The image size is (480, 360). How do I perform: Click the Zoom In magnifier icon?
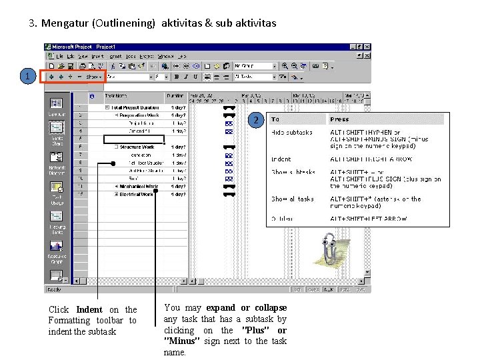pyautogui.click(x=285, y=66)
